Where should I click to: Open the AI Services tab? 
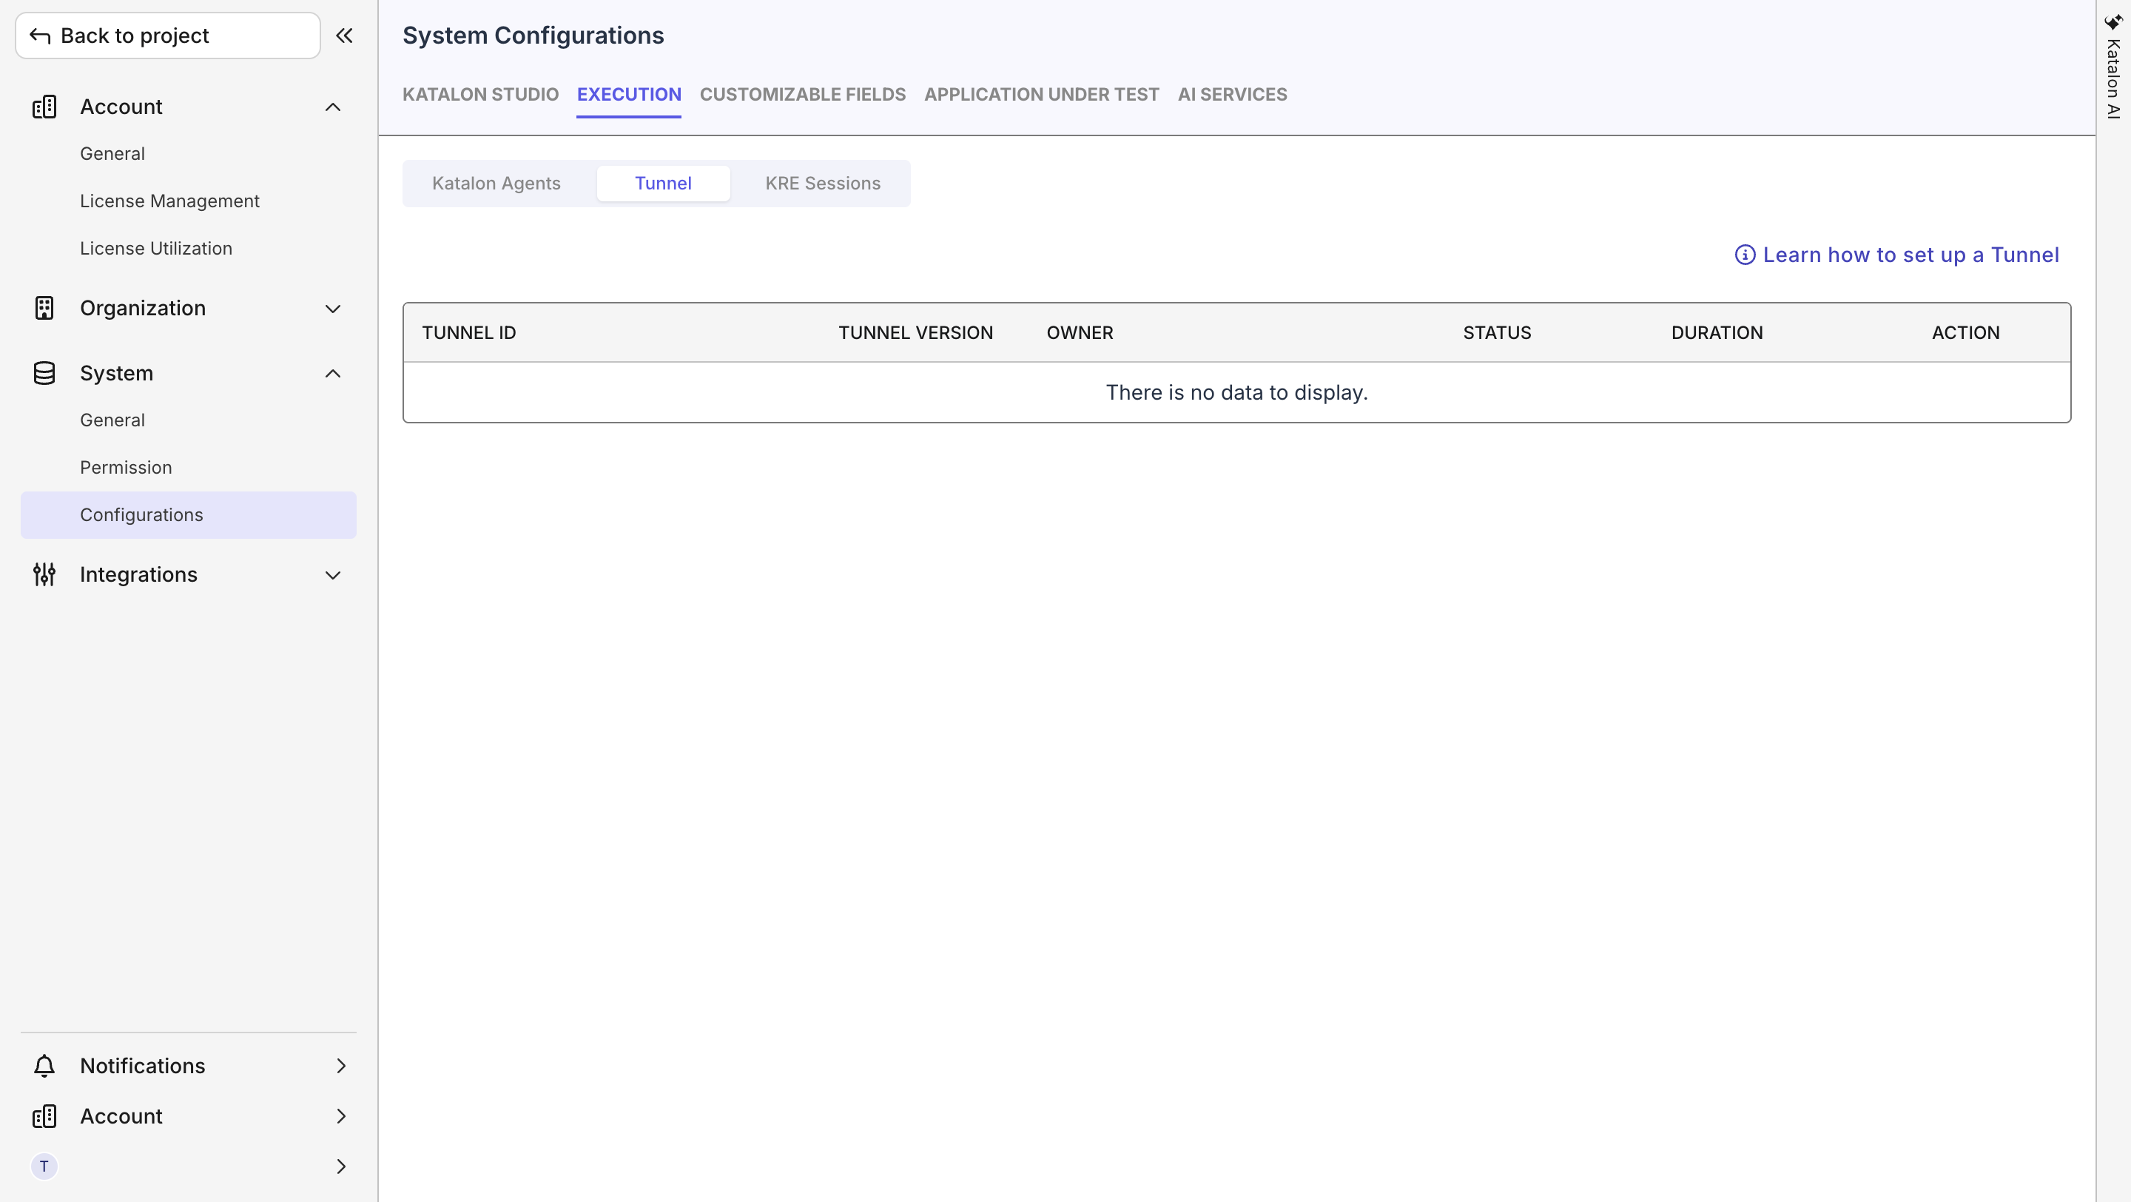[1233, 94]
